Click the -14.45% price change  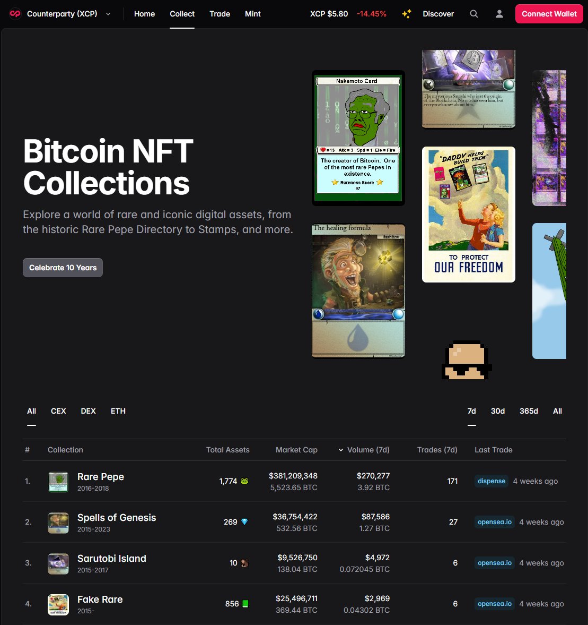click(372, 14)
